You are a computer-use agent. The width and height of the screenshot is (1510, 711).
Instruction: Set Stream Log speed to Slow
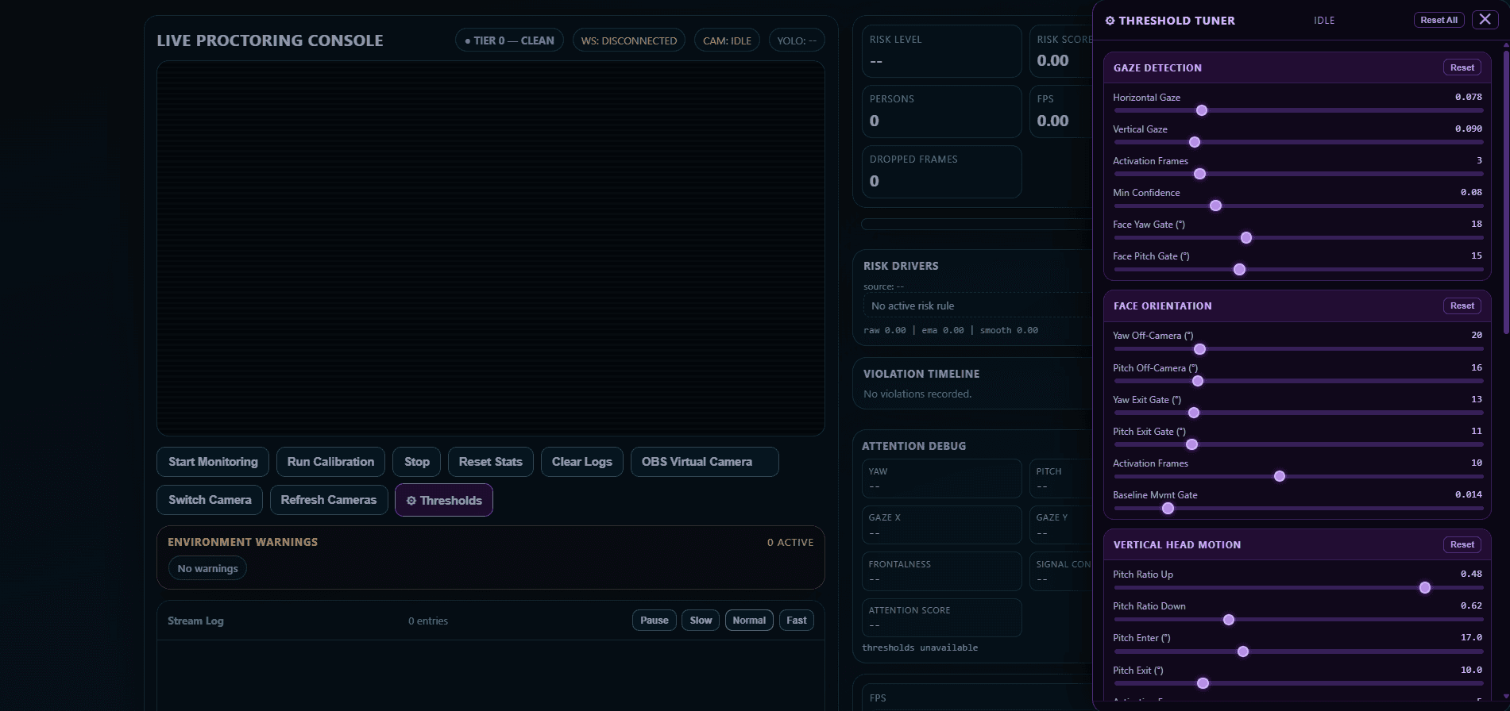click(701, 621)
